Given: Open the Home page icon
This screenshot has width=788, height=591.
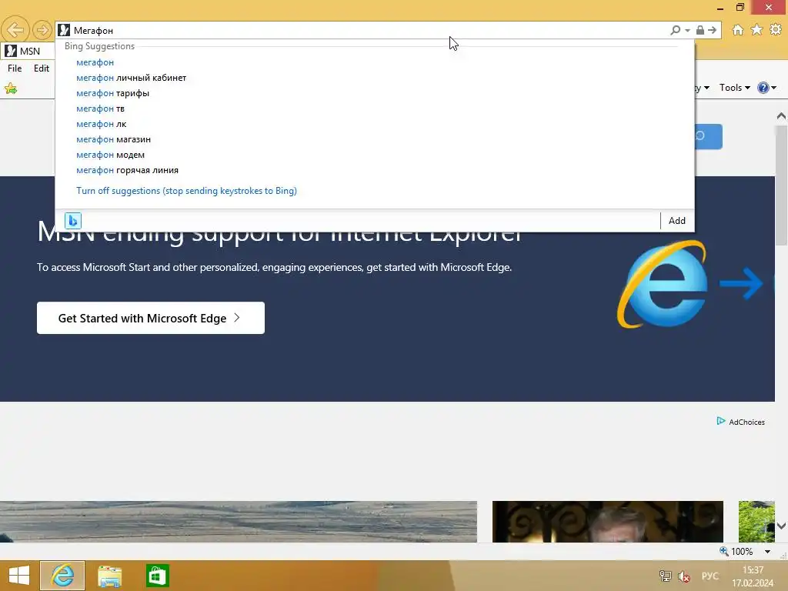Looking at the screenshot, I should click(x=738, y=30).
